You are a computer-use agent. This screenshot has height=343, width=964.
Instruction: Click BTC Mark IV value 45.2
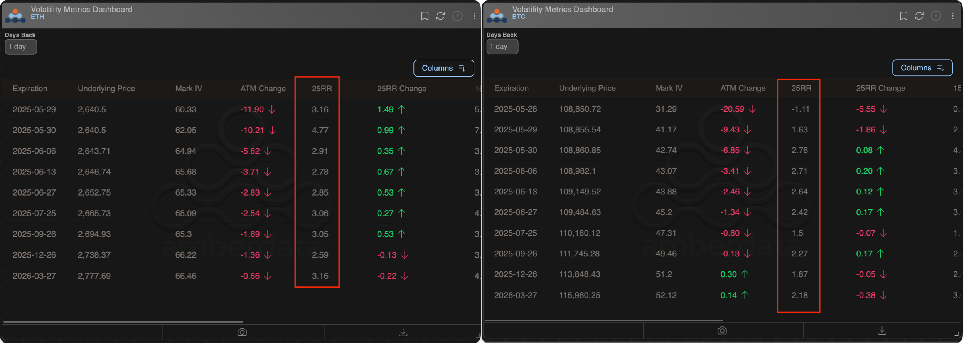[x=664, y=212]
